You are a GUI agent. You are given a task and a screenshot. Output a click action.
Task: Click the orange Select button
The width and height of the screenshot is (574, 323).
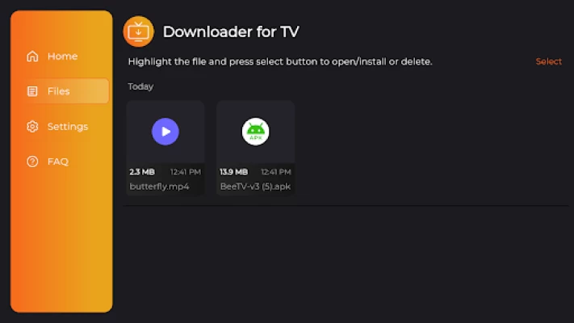click(548, 61)
